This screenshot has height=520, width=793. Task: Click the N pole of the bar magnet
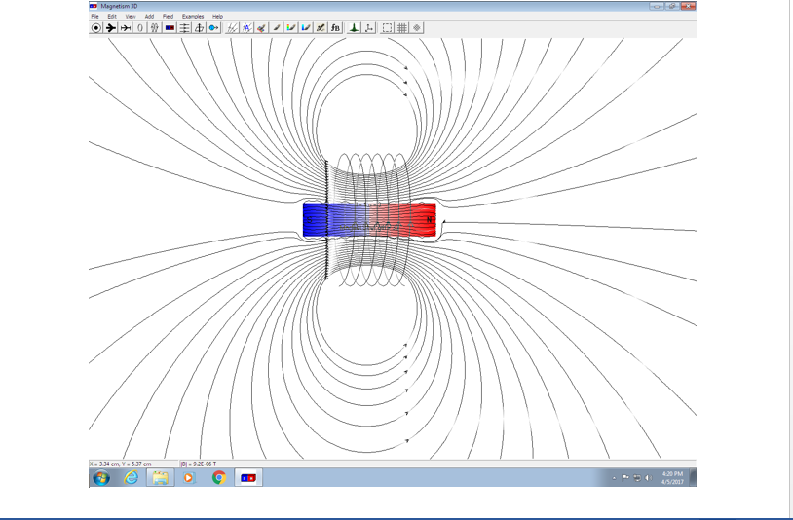tap(430, 220)
